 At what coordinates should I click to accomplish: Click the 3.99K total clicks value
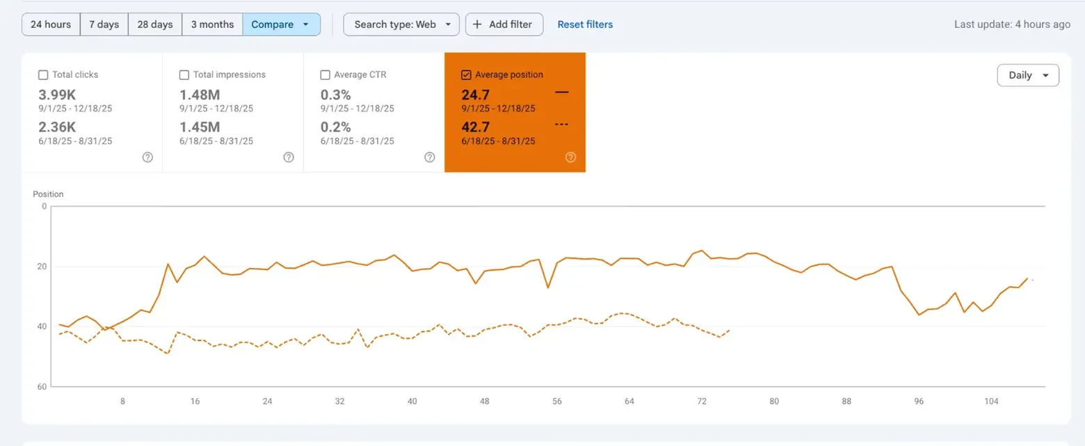pyautogui.click(x=58, y=95)
